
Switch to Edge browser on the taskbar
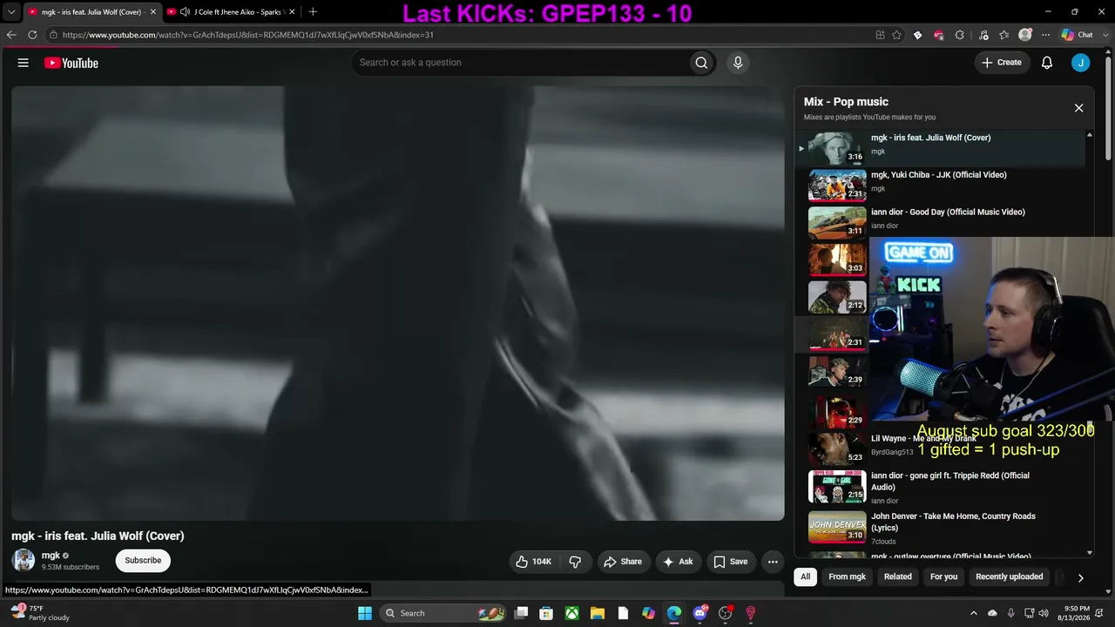[x=674, y=613]
